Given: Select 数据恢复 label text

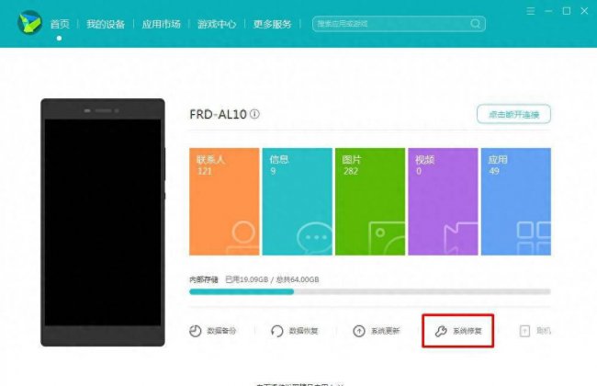Looking at the screenshot, I should click(303, 331).
